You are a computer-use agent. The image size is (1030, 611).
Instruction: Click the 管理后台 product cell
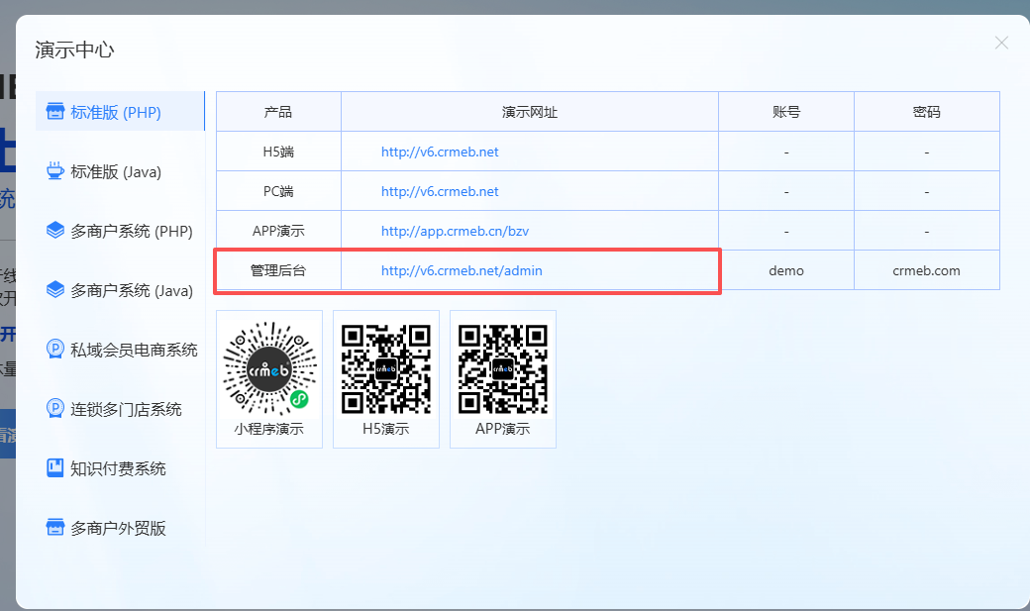pos(278,270)
